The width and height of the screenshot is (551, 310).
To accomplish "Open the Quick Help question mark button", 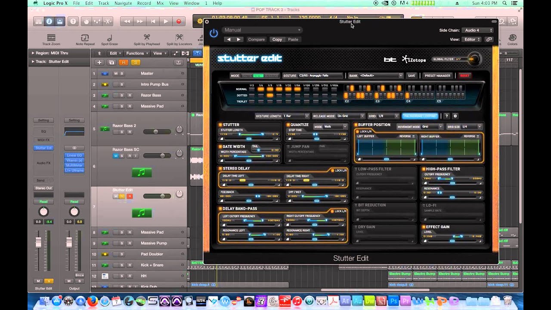I will click(x=73, y=21).
